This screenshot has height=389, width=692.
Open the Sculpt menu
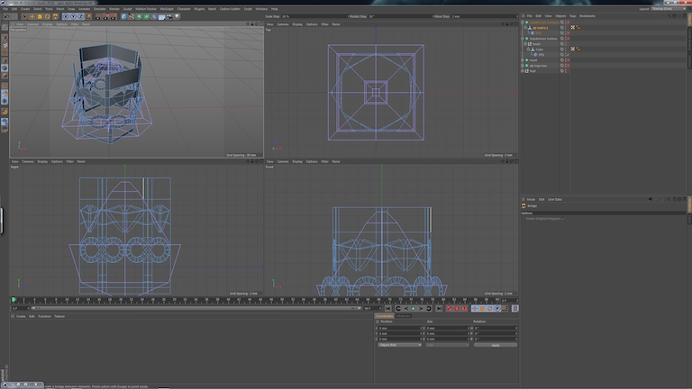[127, 9]
